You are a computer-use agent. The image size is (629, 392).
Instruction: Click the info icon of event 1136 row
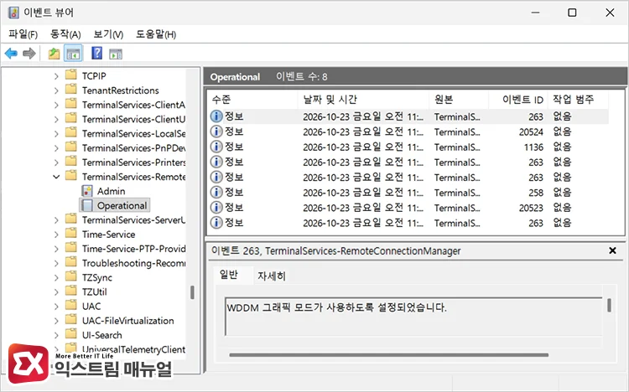(216, 147)
